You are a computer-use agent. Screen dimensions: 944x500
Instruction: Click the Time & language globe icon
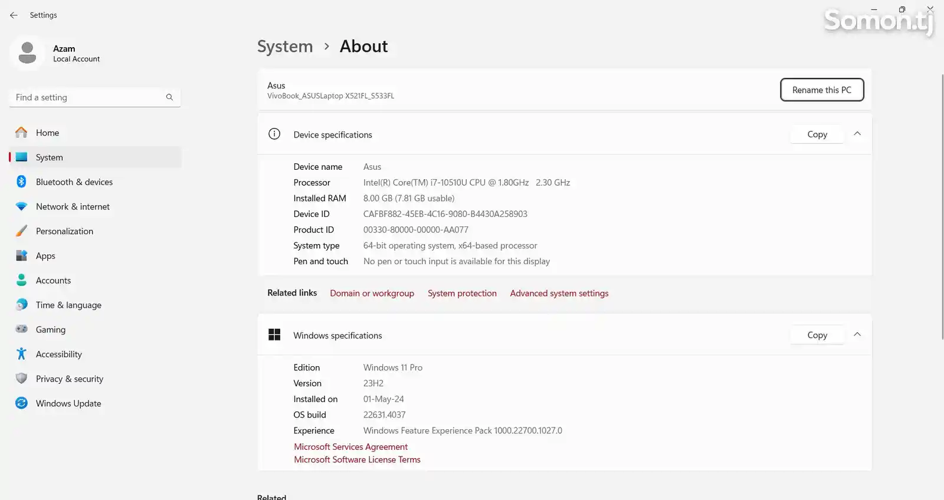[x=21, y=305]
